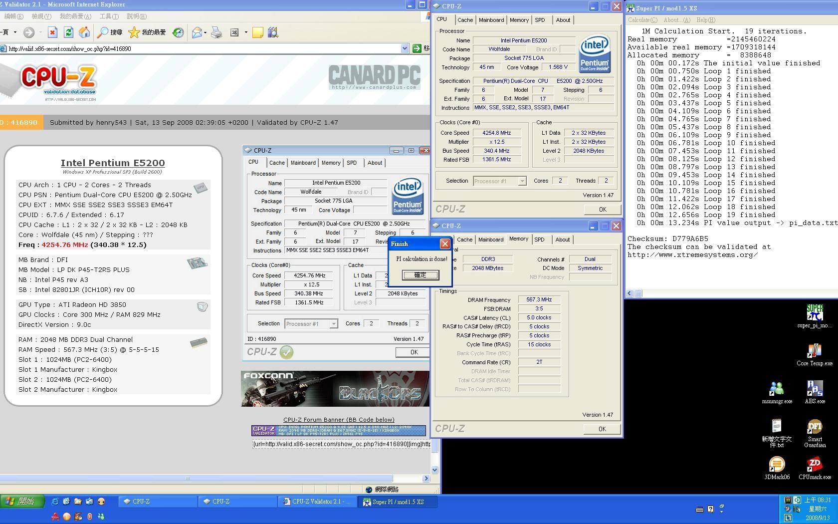Click Internet Explorer quick launch icon

(55, 502)
